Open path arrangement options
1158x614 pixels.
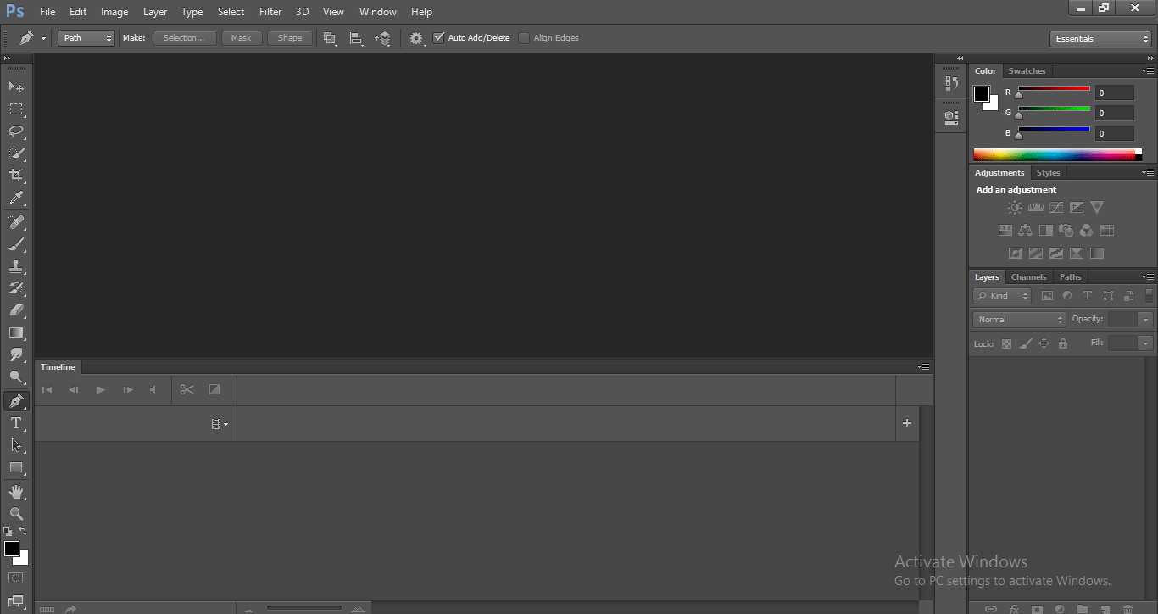click(x=382, y=38)
